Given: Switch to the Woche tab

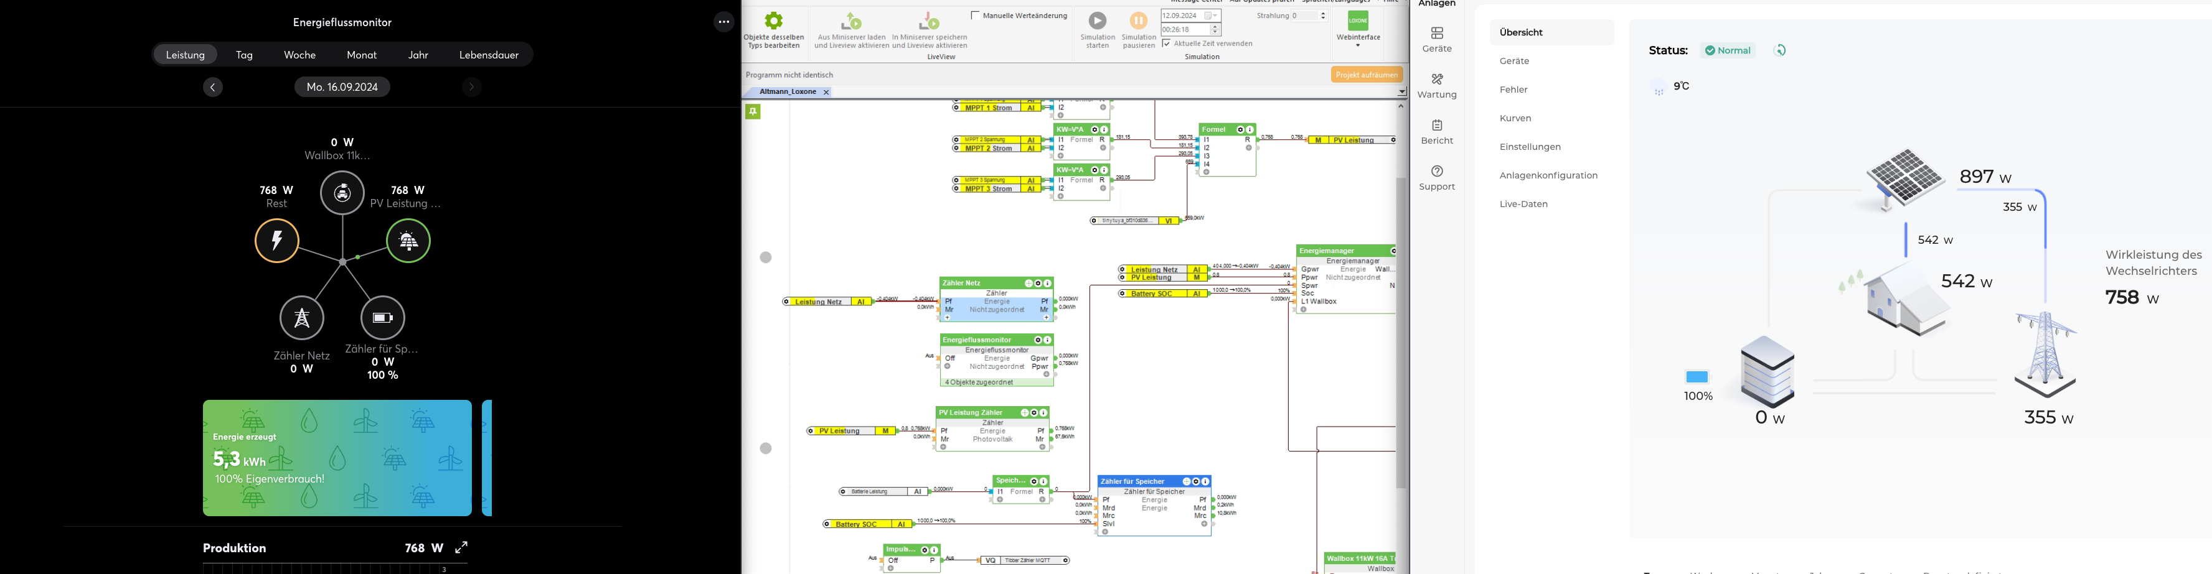Looking at the screenshot, I should (x=299, y=55).
